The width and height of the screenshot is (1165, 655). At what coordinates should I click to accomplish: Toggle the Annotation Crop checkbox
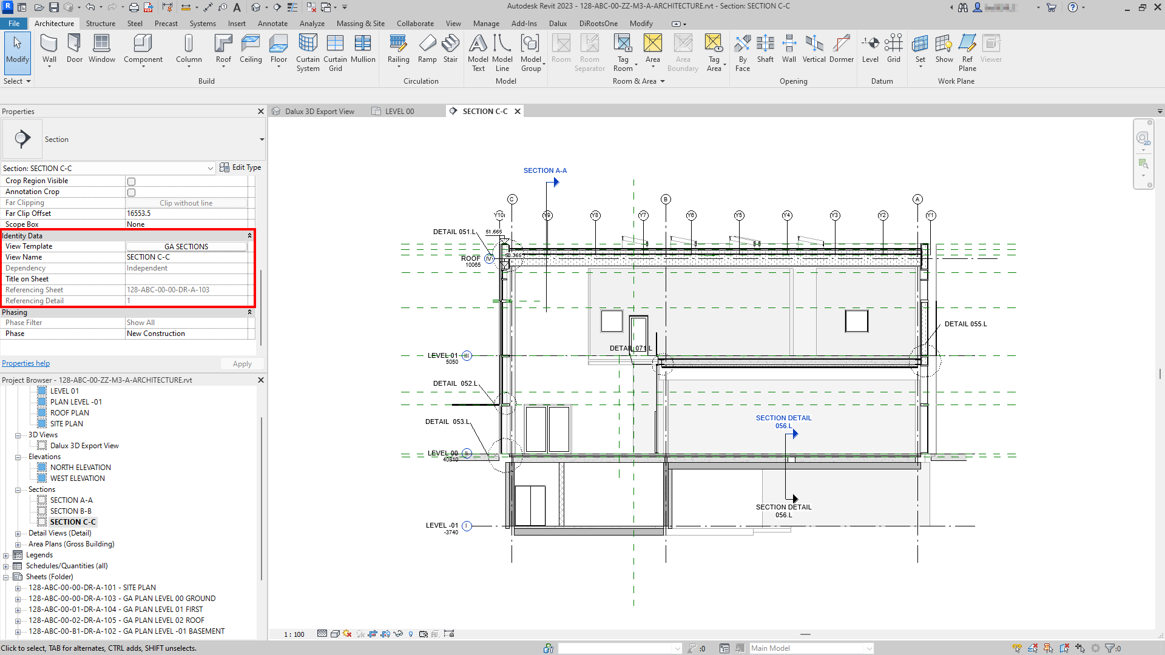(x=131, y=192)
